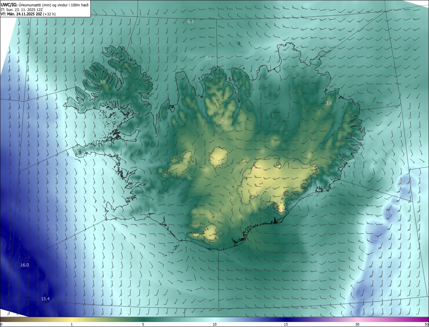Click the '15.4' value in the southwest sea
This screenshot has width=429, height=327.
coord(45,299)
